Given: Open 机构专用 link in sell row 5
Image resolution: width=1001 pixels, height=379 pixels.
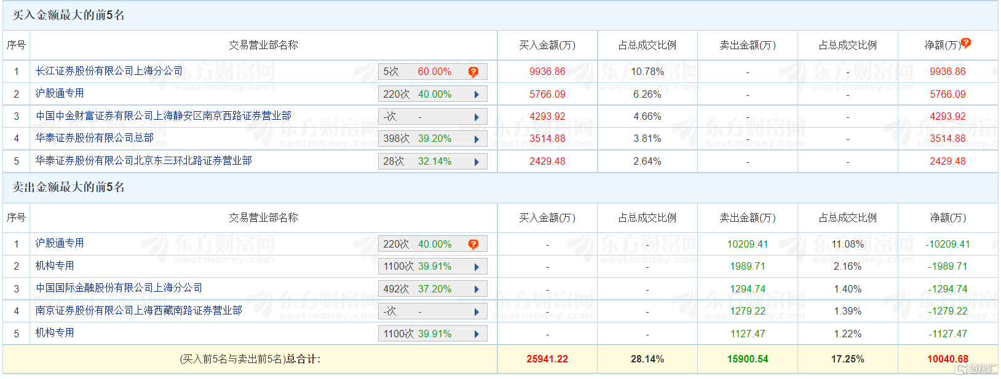Looking at the screenshot, I should (55, 333).
